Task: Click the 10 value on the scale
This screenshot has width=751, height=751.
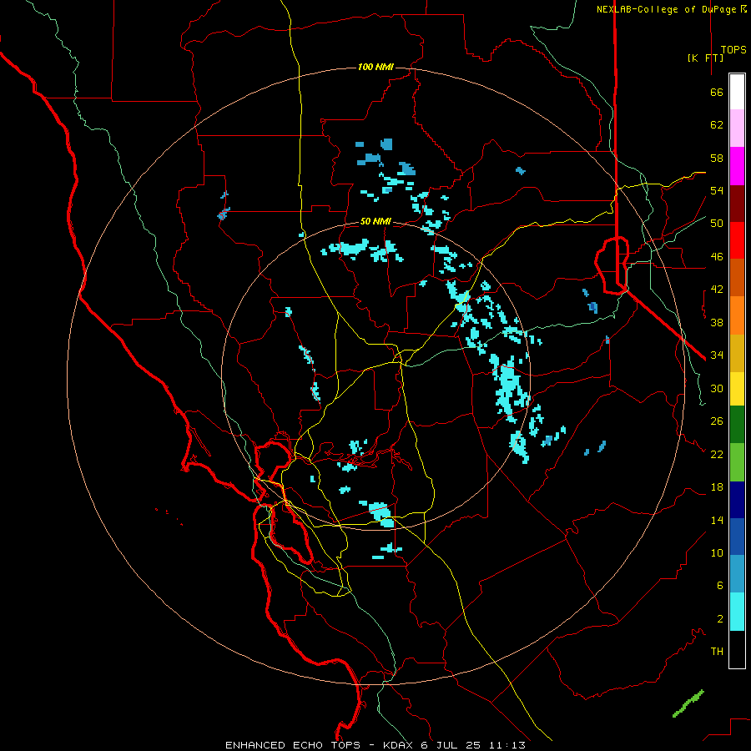Action: pyautogui.click(x=717, y=552)
